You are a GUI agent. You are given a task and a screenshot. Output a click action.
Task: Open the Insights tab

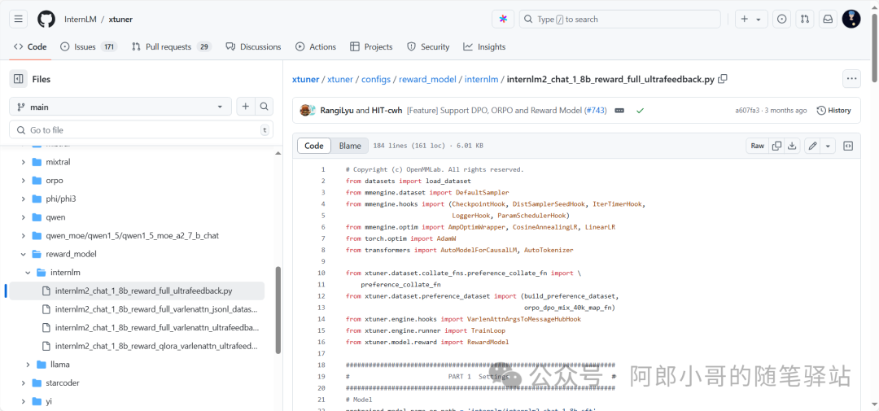484,47
